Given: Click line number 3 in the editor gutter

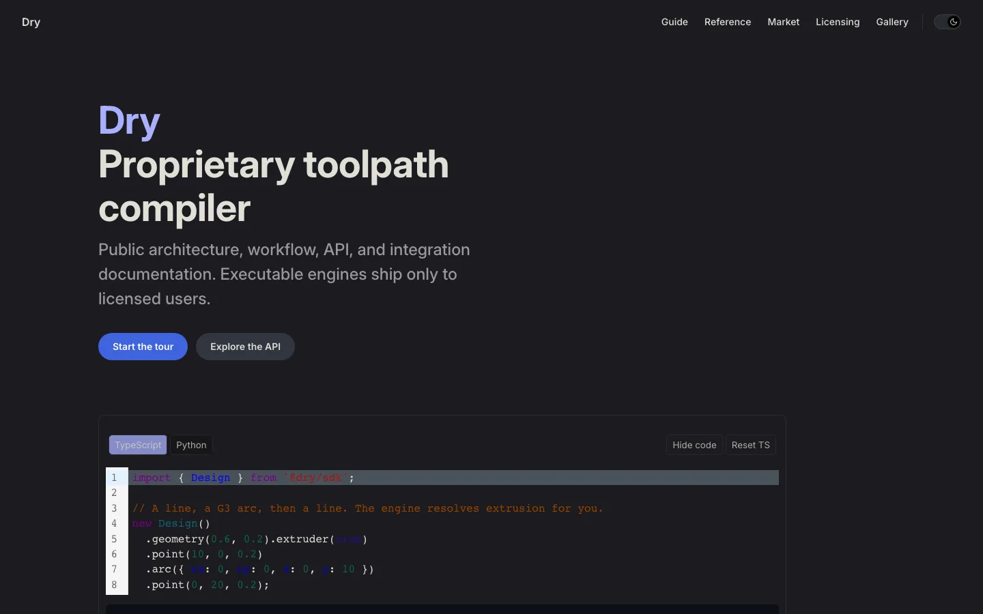Looking at the screenshot, I should click(114, 508).
